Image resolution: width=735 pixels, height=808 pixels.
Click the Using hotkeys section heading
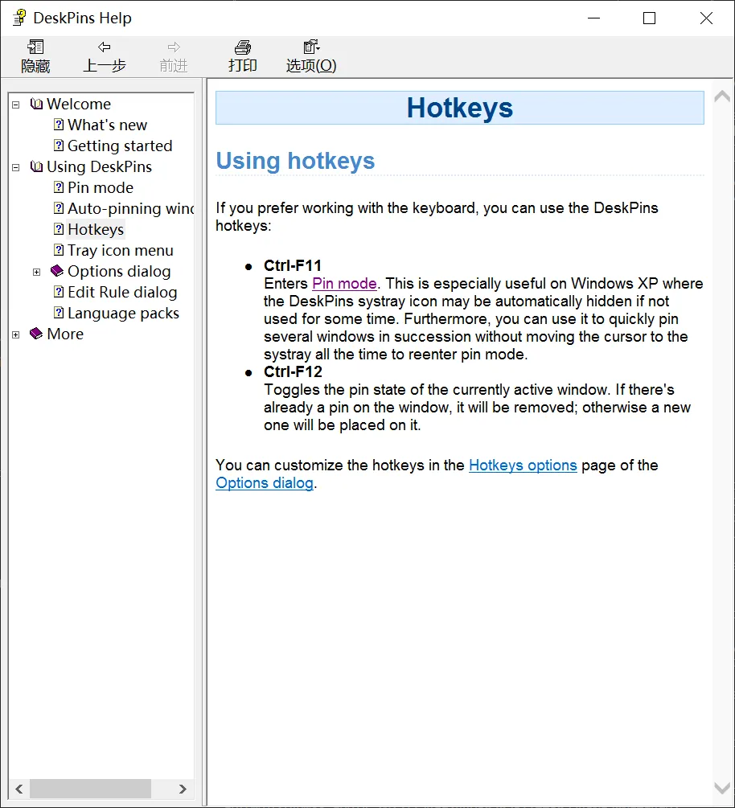click(295, 161)
